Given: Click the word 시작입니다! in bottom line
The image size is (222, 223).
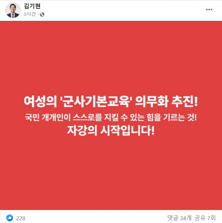Looking at the screenshot, I should [127, 130].
